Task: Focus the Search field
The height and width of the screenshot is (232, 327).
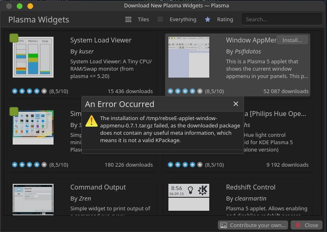Action: pyautogui.click(x=282, y=19)
